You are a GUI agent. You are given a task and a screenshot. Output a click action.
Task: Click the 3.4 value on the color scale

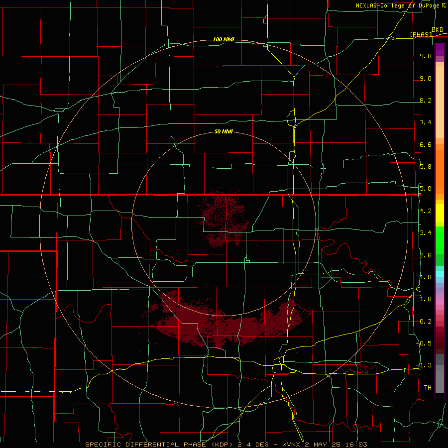(x=426, y=233)
